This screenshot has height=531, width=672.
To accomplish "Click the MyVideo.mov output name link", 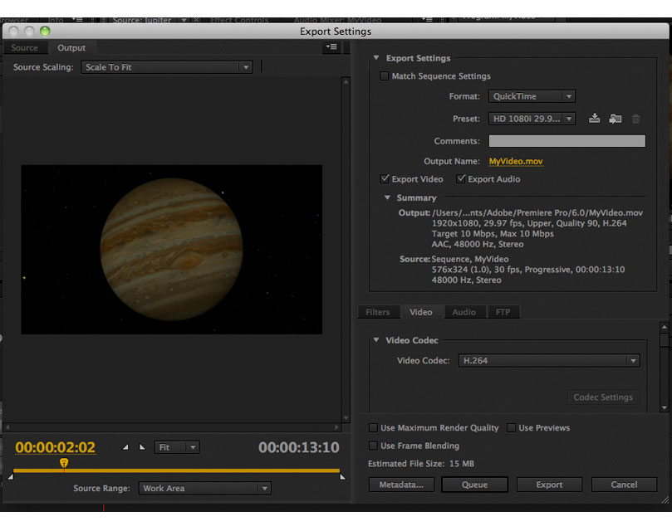I will click(515, 161).
